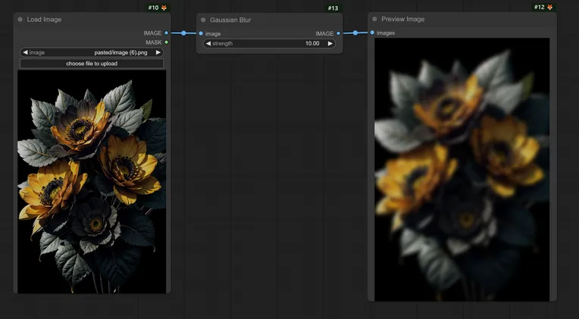Click the fox icon on badge #12
Screen dimensions: 579x319
pyautogui.click(x=550, y=8)
